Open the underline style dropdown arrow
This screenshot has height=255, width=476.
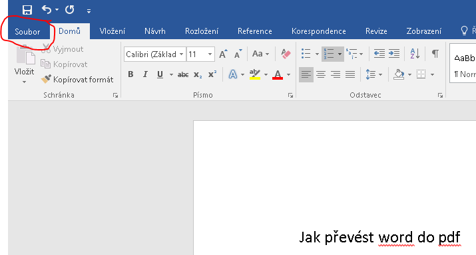click(171, 74)
